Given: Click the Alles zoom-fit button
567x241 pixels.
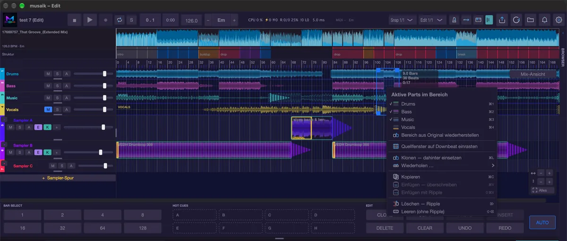Looking at the screenshot, I should [542, 190].
